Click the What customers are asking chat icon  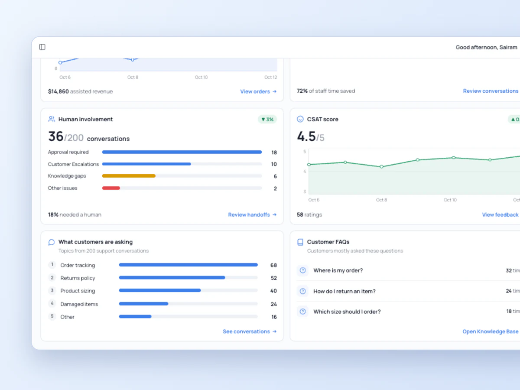coord(52,242)
